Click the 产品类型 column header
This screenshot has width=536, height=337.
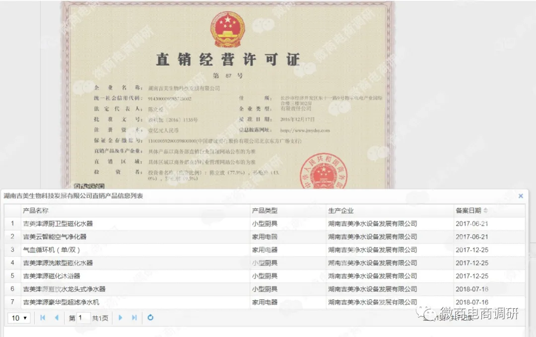(x=265, y=211)
